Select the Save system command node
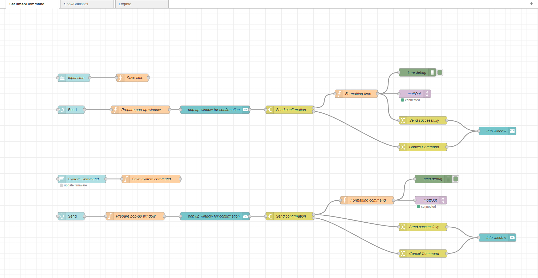The image size is (538, 278). pos(151,179)
